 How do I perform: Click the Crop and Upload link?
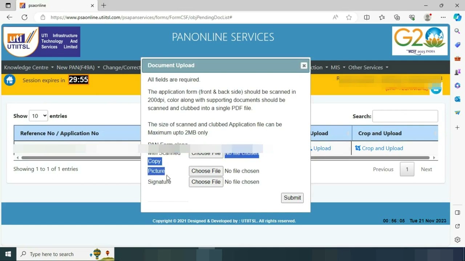click(x=379, y=148)
